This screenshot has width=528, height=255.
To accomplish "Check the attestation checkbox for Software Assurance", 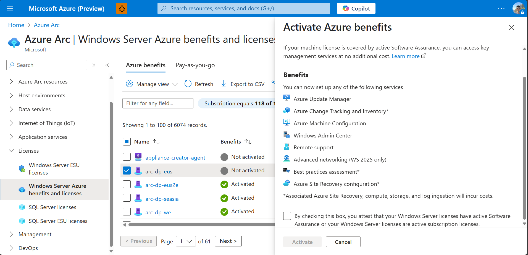I will click(287, 216).
